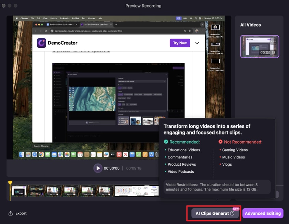Select the 00:09:18 video in All Videos
The width and height of the screenshot is (289, 224).
(260, 46)
